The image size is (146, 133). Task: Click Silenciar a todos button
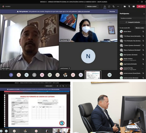pos(140,28)
